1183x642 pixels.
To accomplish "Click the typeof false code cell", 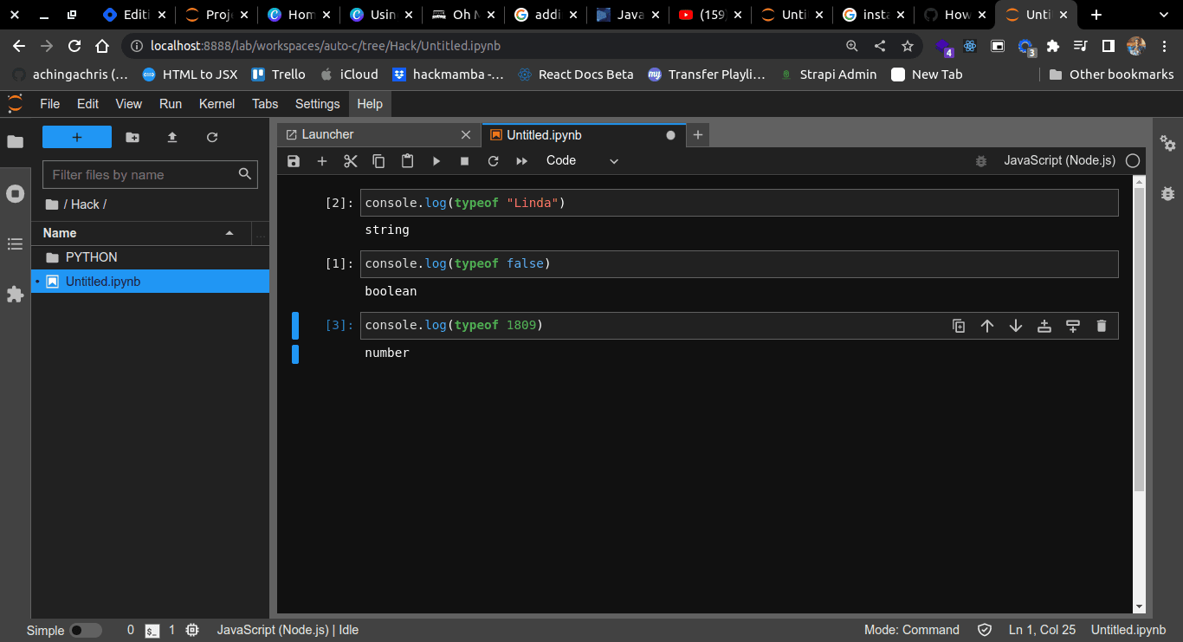I will (739, 263).
